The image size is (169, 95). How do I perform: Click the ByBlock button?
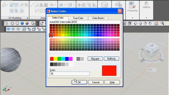(x=111, y=59)
